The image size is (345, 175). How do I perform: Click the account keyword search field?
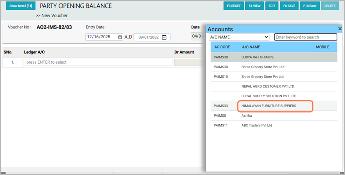click(x=305, y=37)
